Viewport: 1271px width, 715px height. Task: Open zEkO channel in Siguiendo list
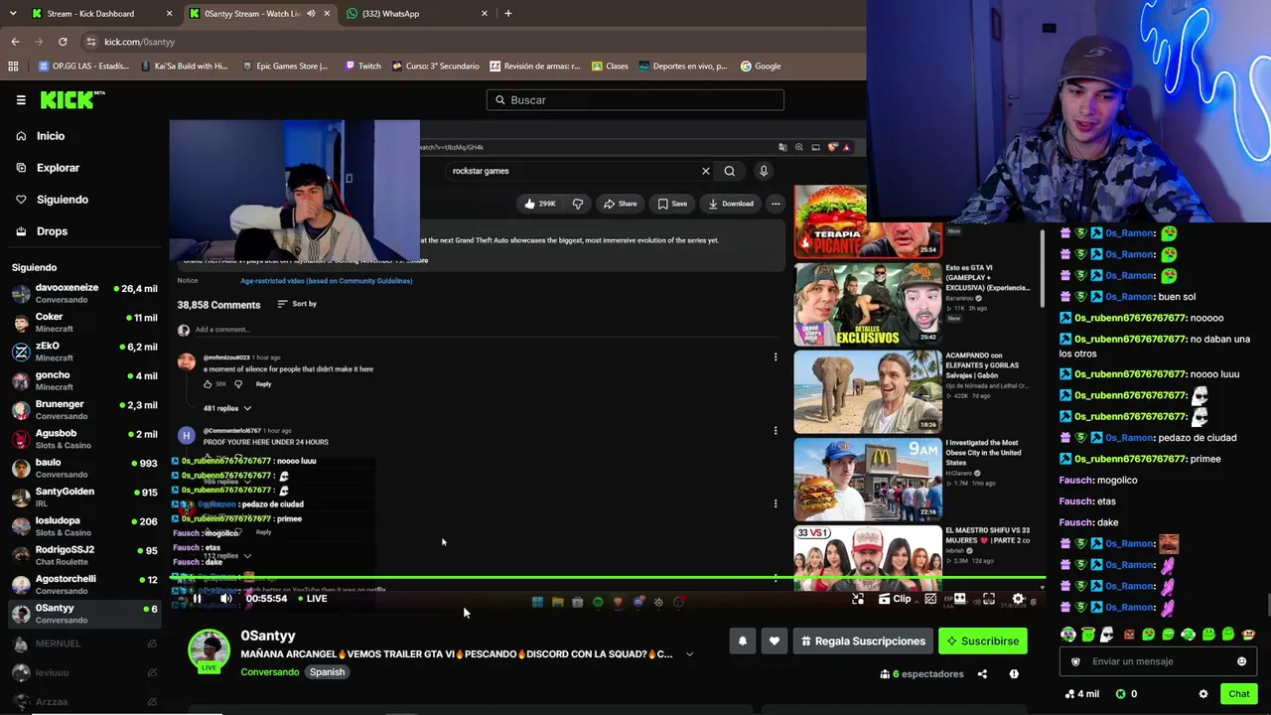coord(84,351)
